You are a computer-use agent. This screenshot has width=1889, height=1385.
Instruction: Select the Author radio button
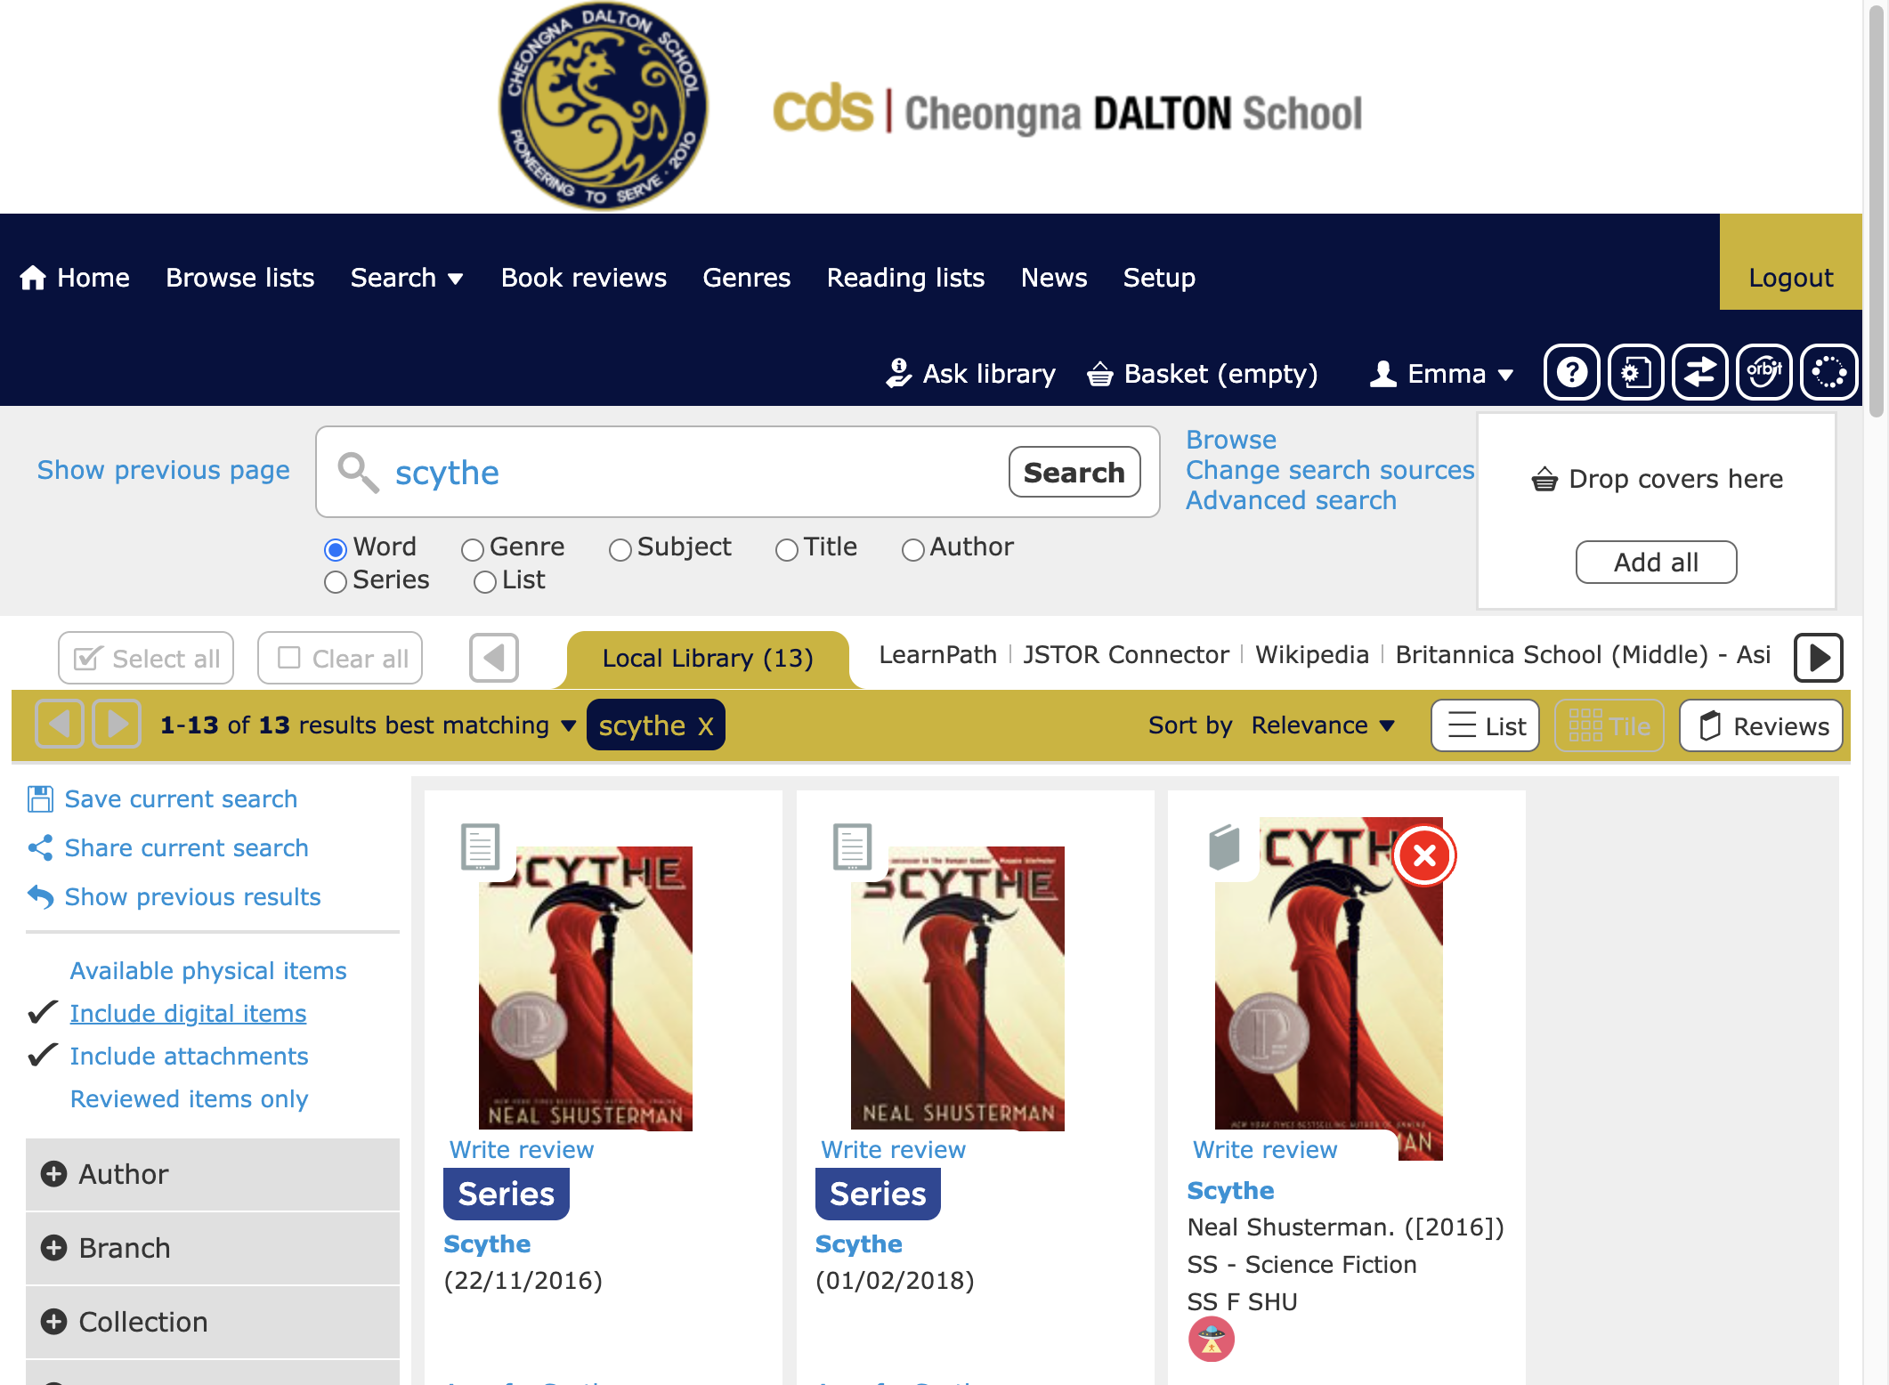pos(913,549)
